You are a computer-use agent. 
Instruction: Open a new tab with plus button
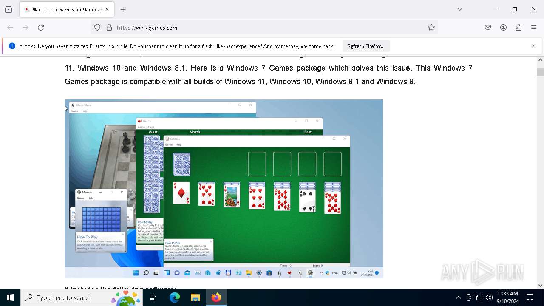(x=123, y=9)
